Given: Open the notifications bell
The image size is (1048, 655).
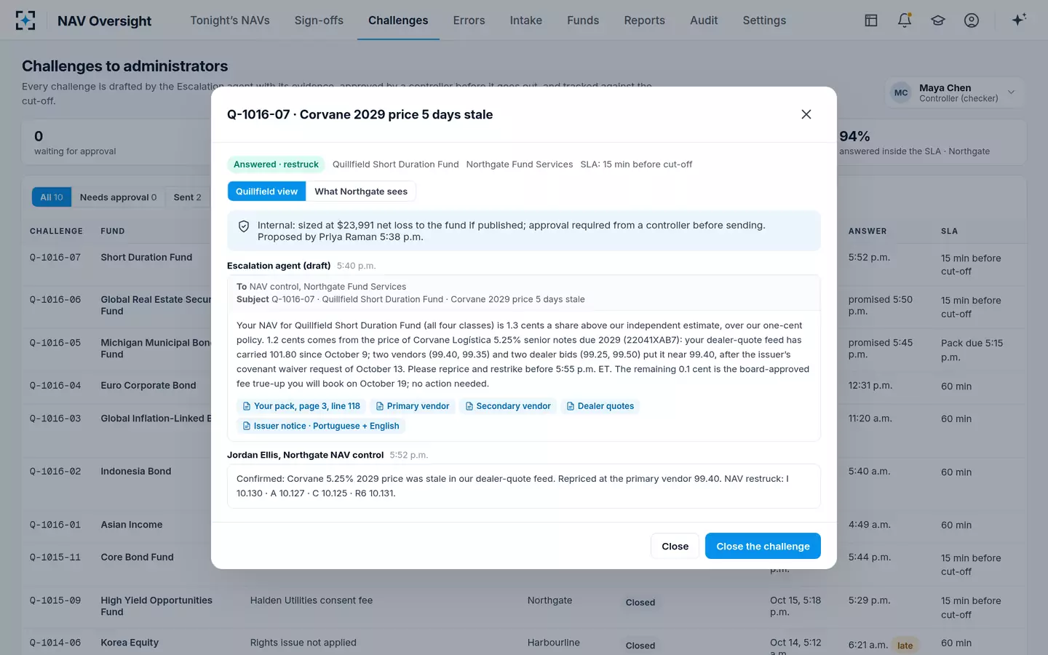Looking at the screenshot, I should pos(905,20).
